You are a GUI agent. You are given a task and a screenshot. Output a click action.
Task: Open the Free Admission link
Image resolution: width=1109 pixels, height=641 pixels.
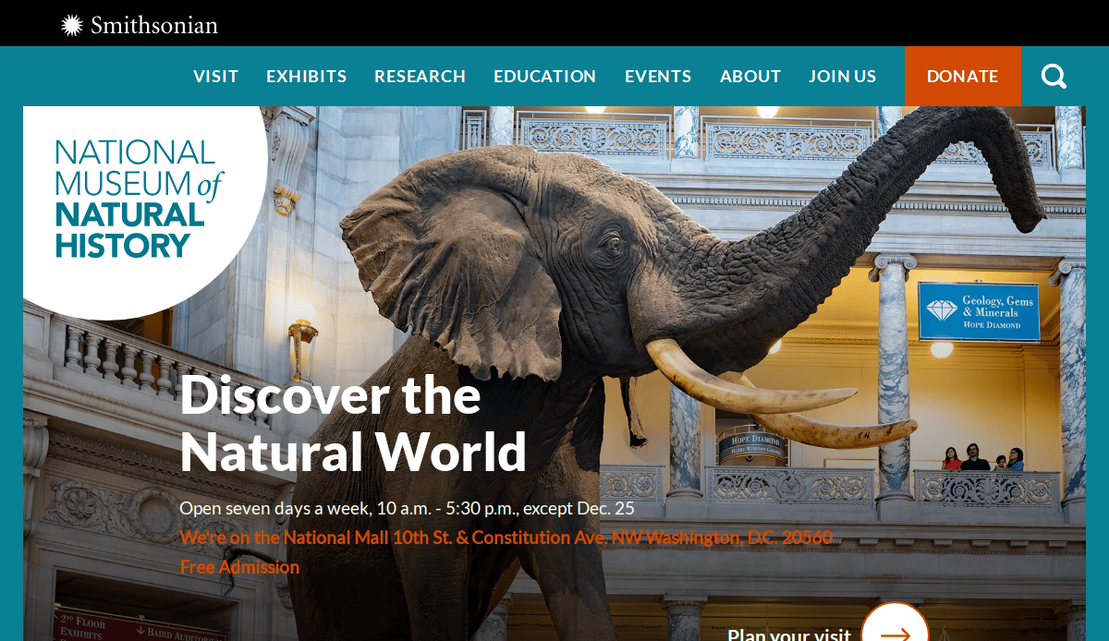pos(239,566)
